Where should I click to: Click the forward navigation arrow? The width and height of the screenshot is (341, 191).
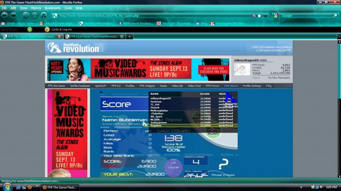pos(14,15)
